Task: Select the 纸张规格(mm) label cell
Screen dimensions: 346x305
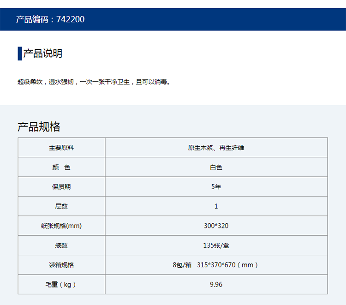Action: [x=61, y=226]
